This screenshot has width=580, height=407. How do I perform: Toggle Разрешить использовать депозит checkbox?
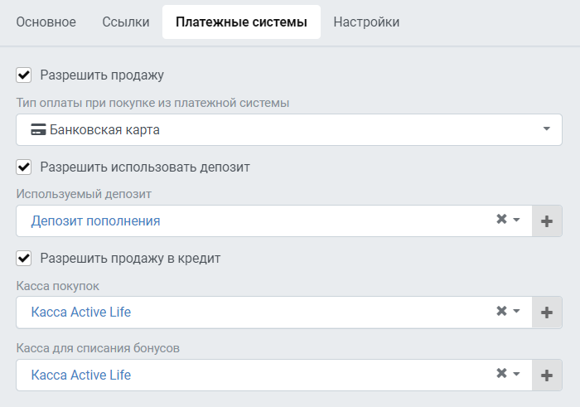point(24,167)
